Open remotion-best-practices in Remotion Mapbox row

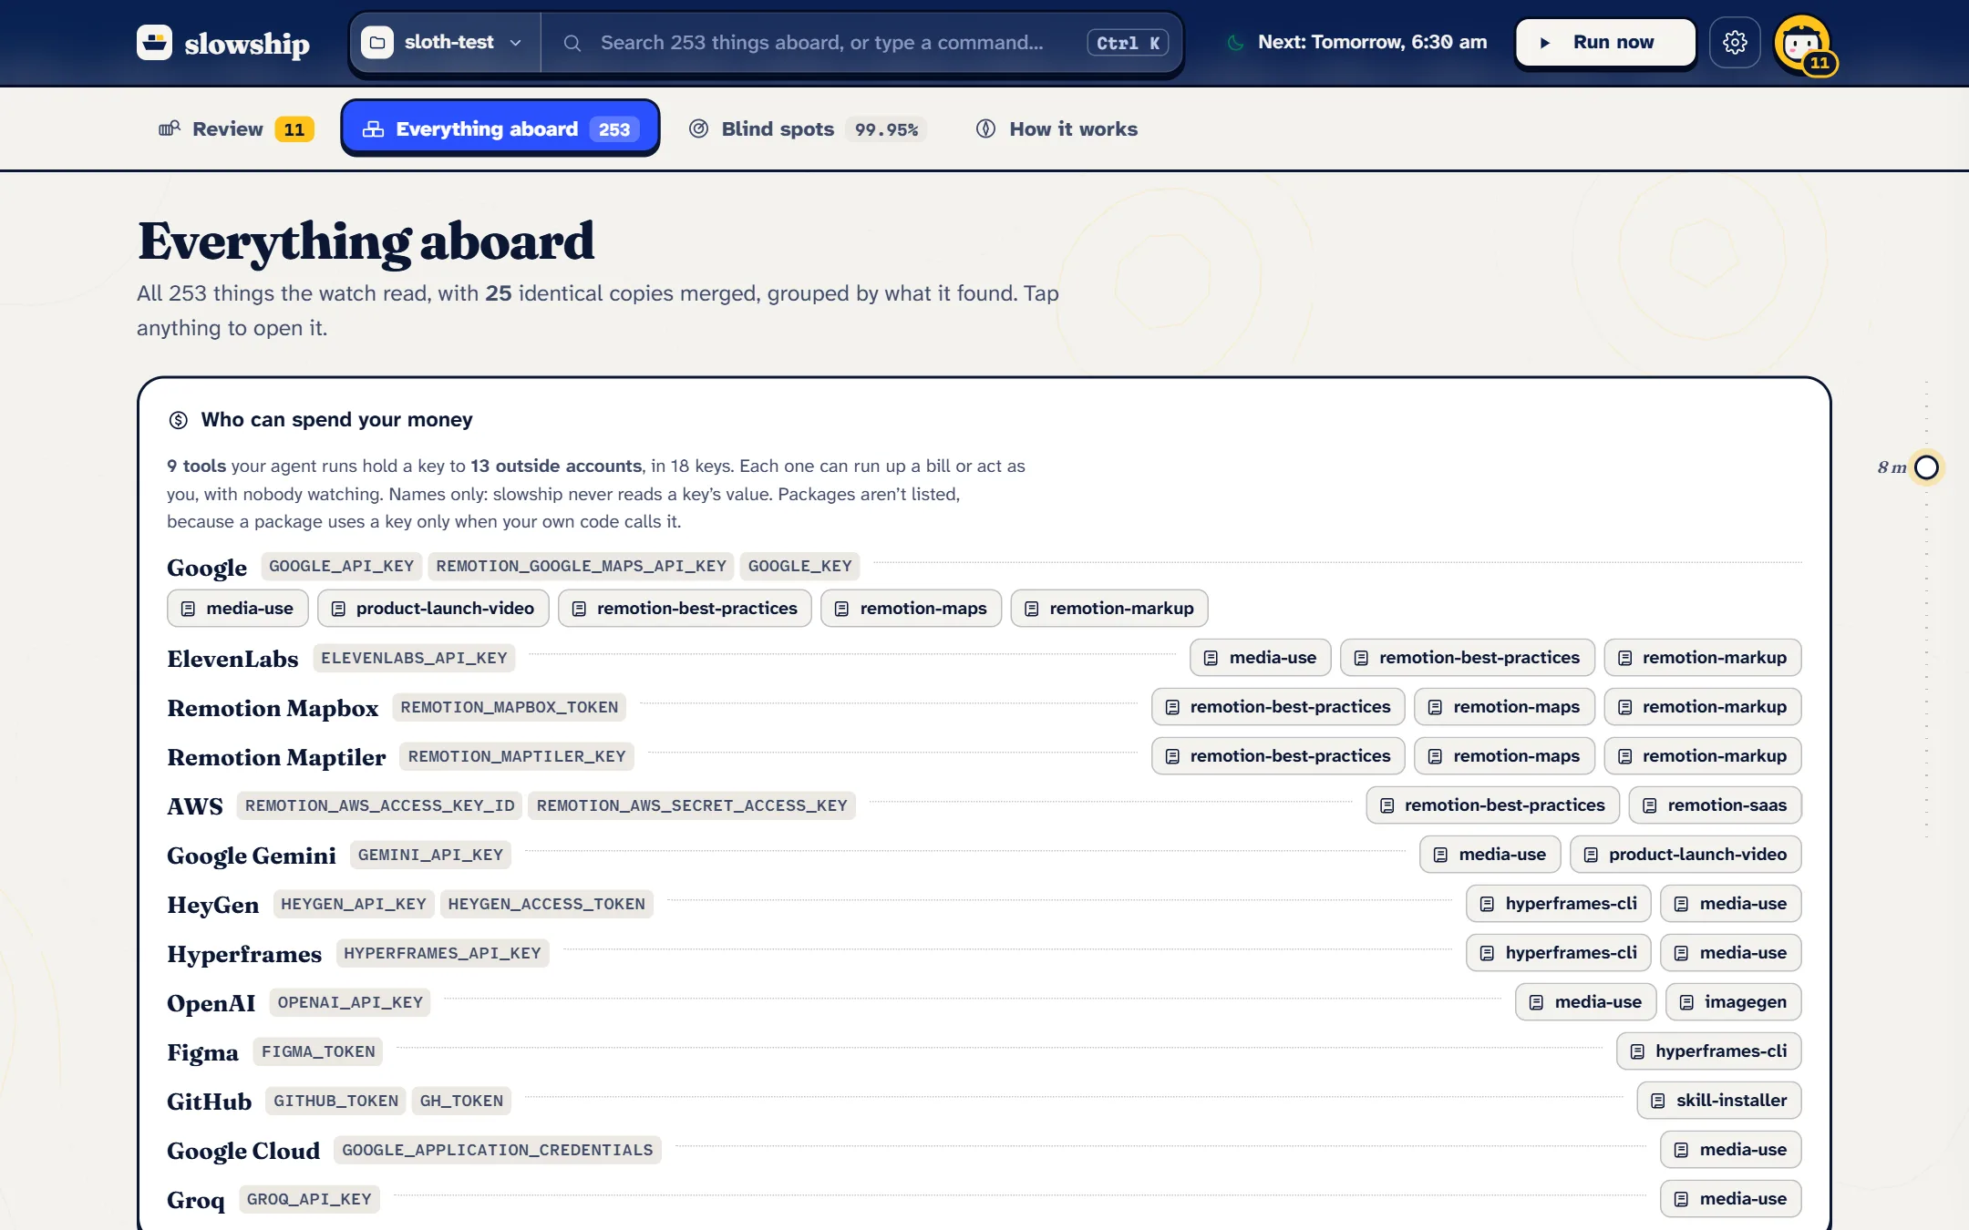tap(1277, 706)
